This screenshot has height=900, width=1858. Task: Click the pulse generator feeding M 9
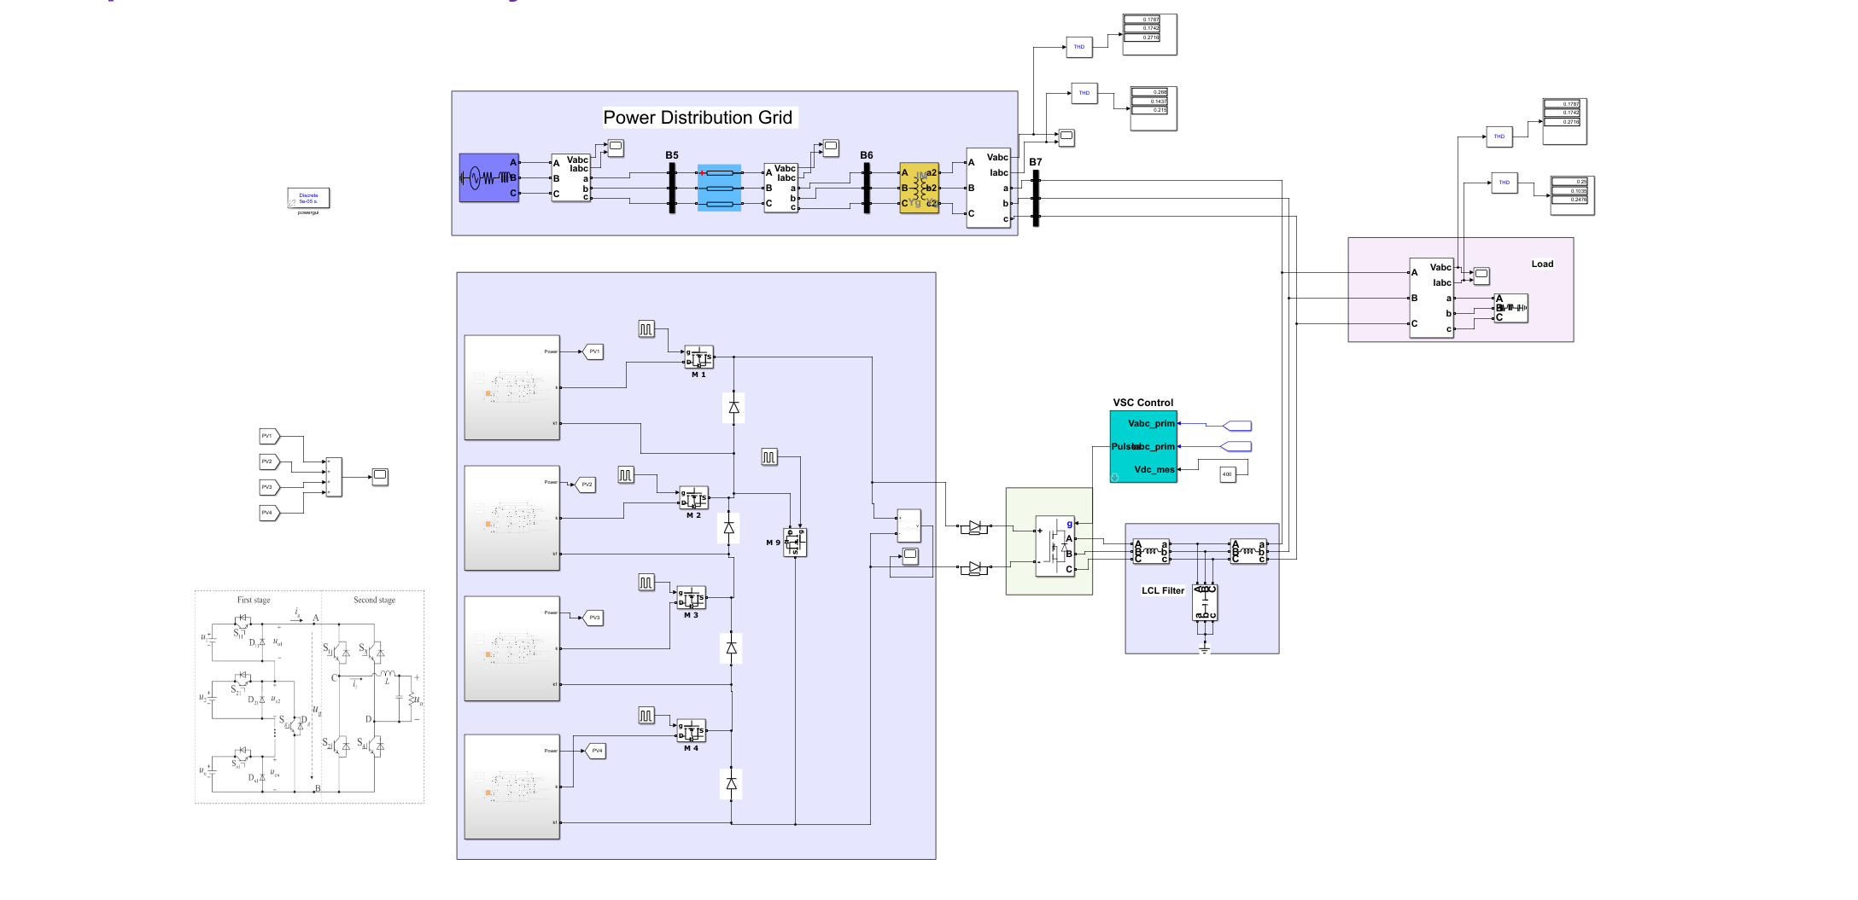point(769,456)
